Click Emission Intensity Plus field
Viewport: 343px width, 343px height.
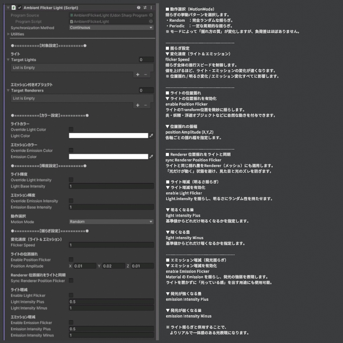[111, 329]
